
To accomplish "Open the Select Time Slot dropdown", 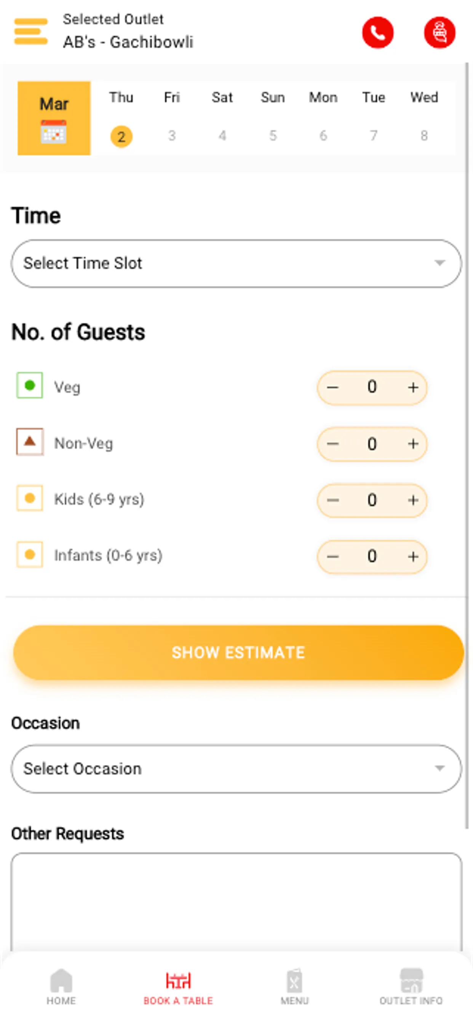I will (x=236, y=263).
